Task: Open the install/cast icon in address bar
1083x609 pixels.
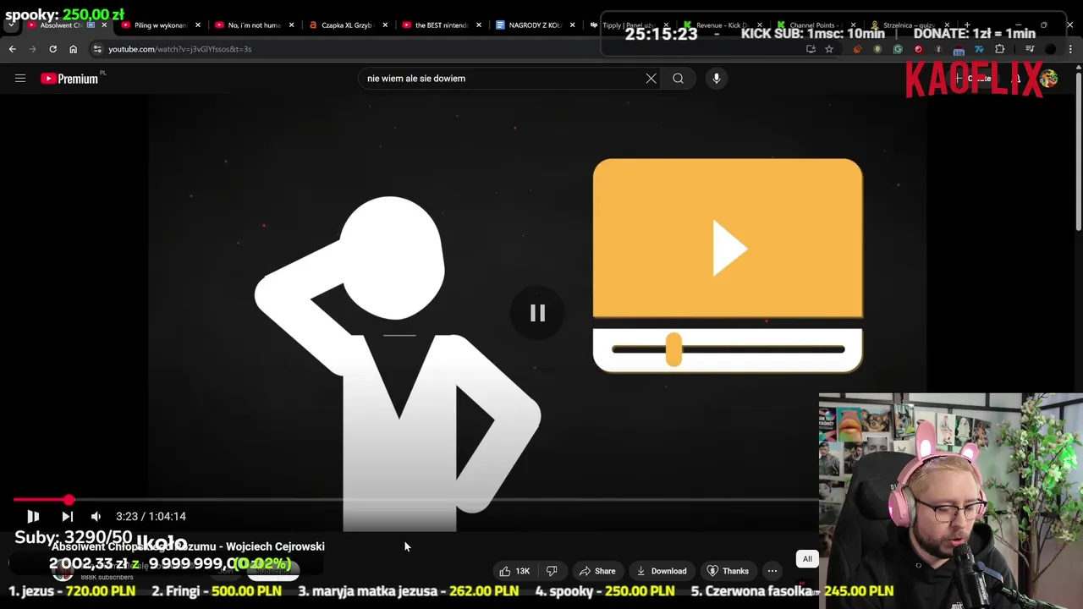Action: pos(811,49)
